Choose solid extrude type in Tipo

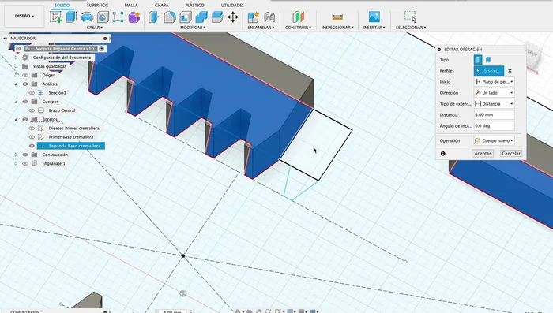[478, 59]
